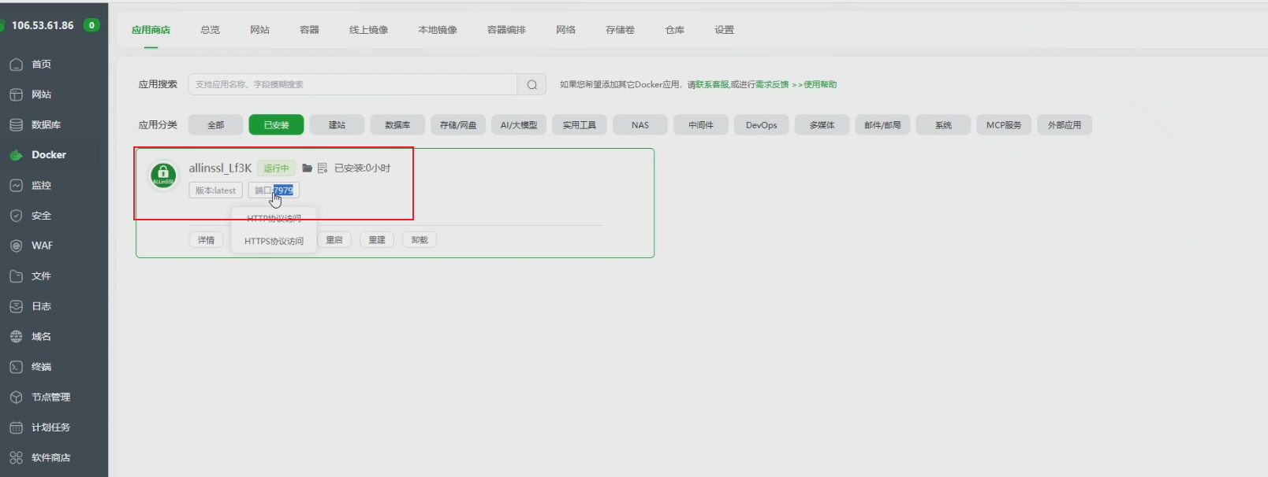The image size is (1268, 477).
Task: Click the 版本:latest tag
Action: 215,190
